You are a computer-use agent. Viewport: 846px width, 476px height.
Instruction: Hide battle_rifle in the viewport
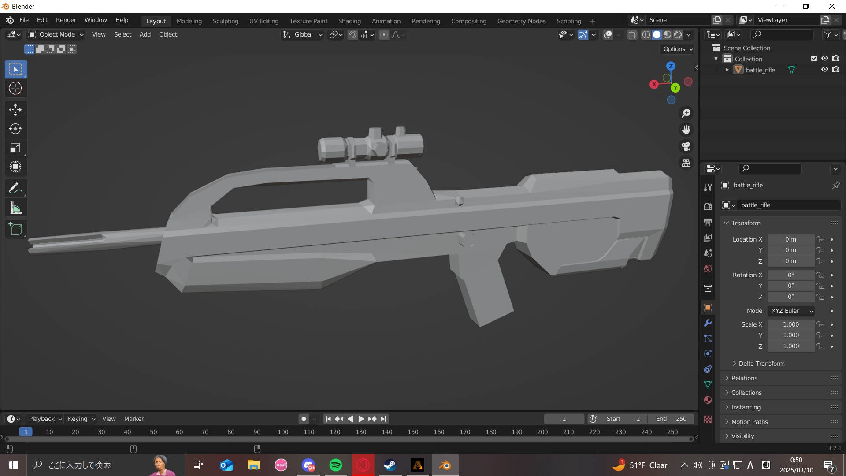tap(824, 70)
